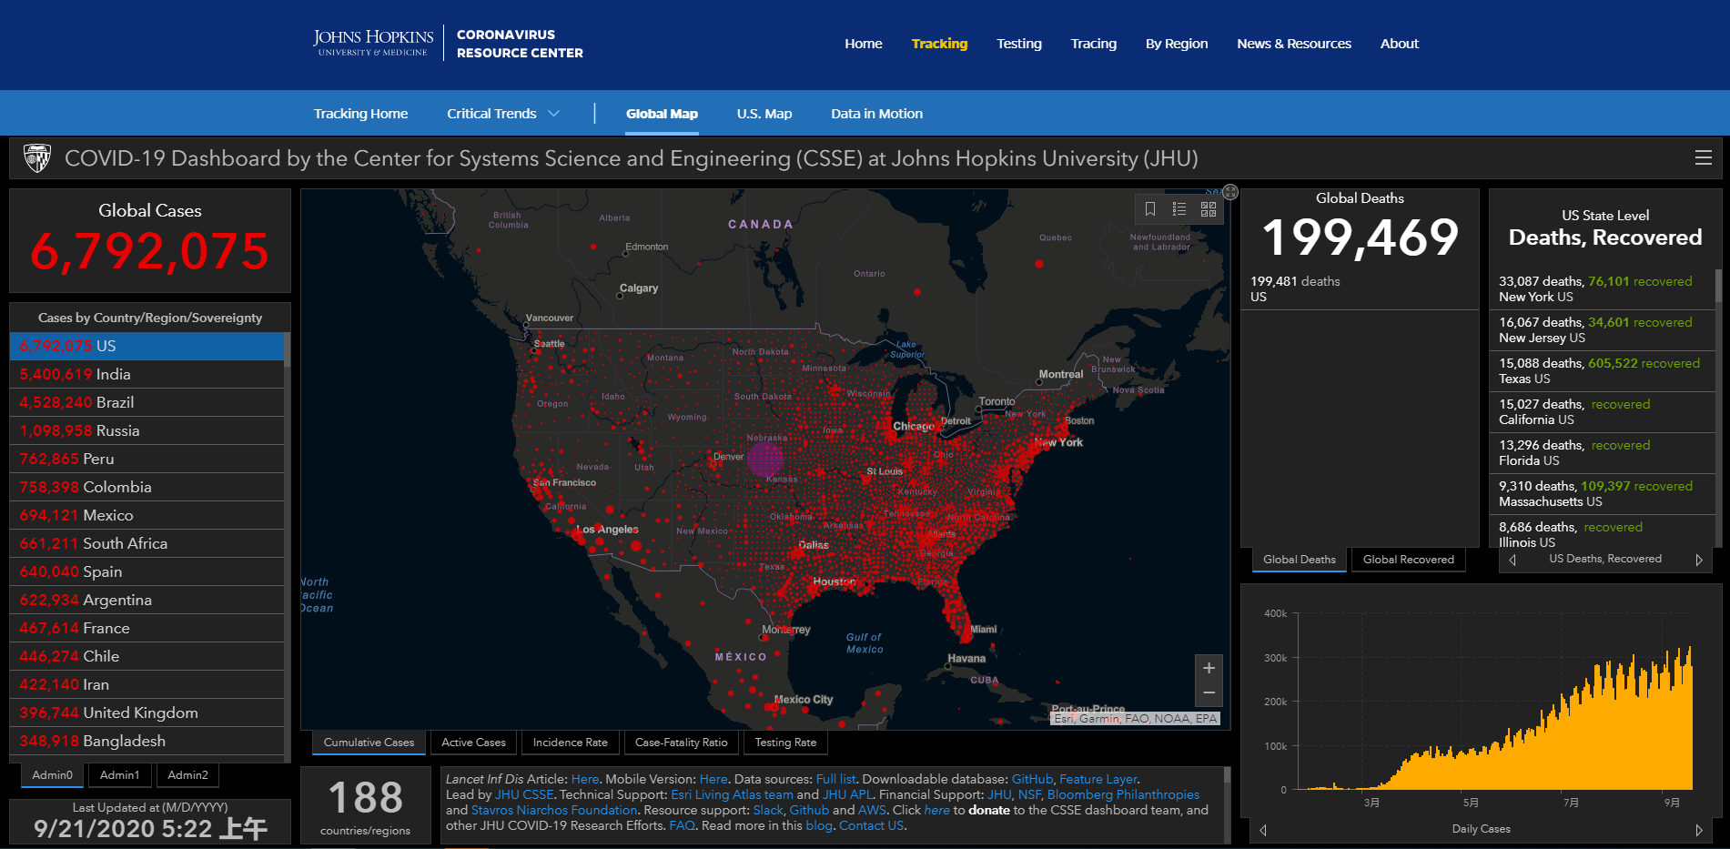Select the Admin1 tab
Image resolution: width=1730 pixels, height=849 pixels.
120,775
